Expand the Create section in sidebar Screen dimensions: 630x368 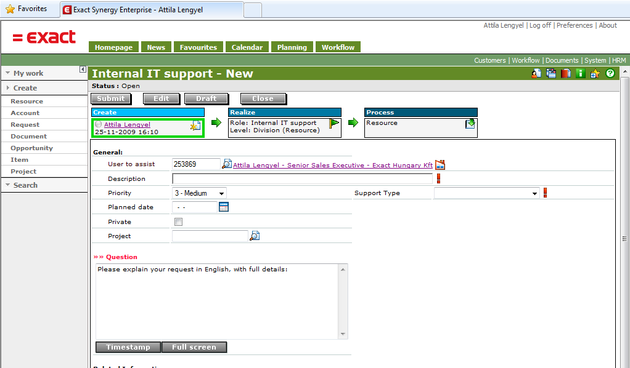pos(7,87)
